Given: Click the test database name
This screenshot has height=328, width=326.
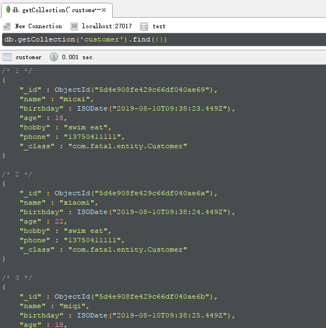Looking at the screenshot, I should tap(159, 27).
